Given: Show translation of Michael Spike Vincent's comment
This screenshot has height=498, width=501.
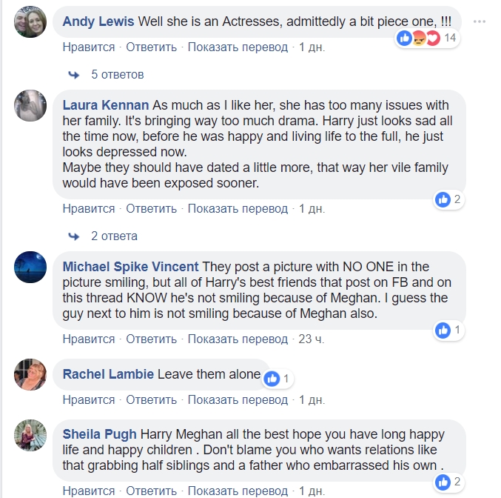Looking at the screenshot, I should tap(238, 339).
